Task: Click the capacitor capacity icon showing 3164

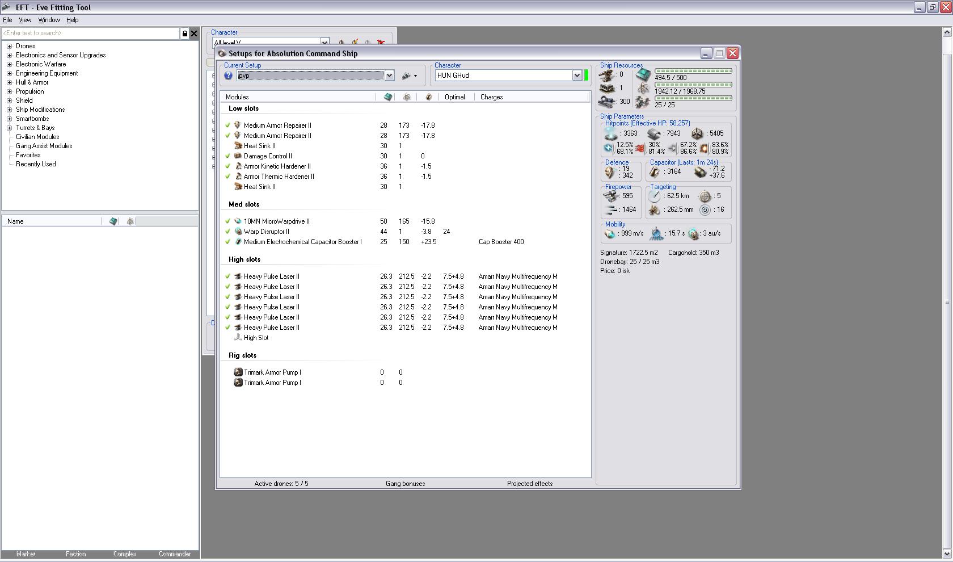Action: pos(655,172)
